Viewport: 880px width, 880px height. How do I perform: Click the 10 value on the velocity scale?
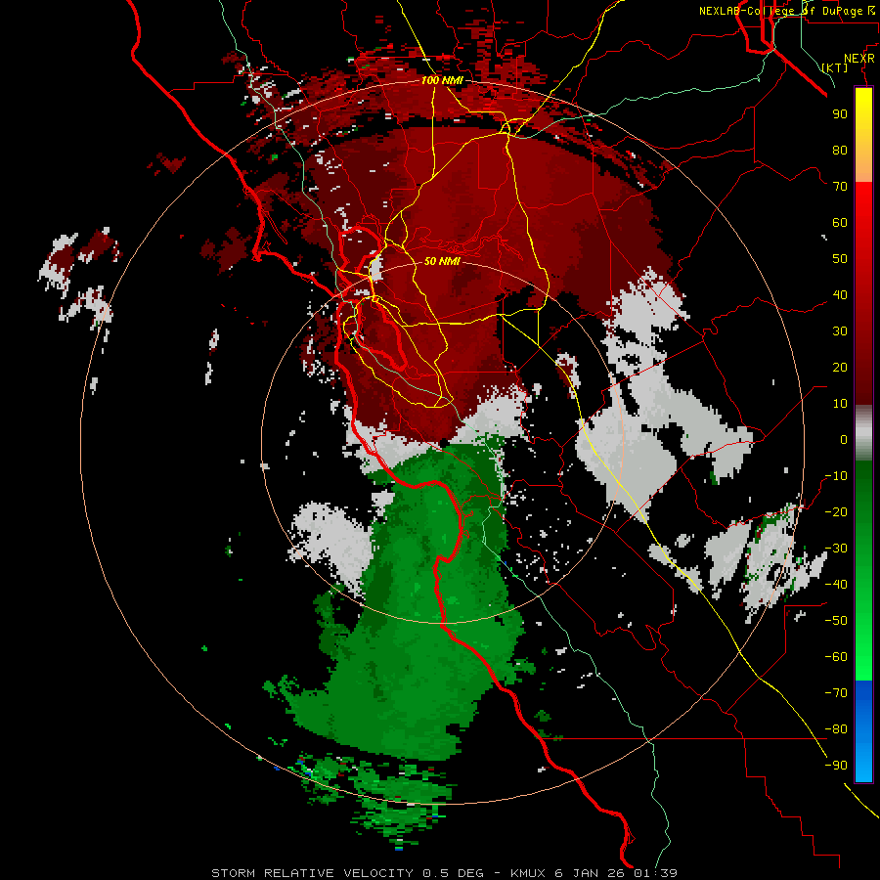(x=840, y=404)
